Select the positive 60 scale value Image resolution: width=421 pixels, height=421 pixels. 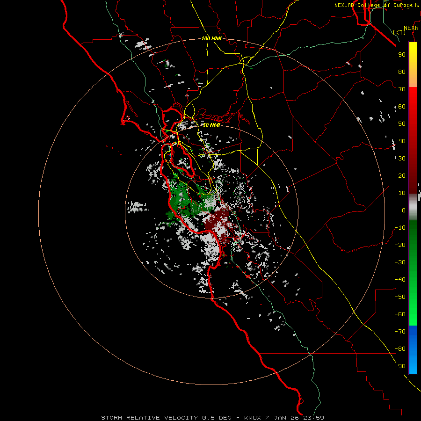pyautogui.click(x=402, y=106)
